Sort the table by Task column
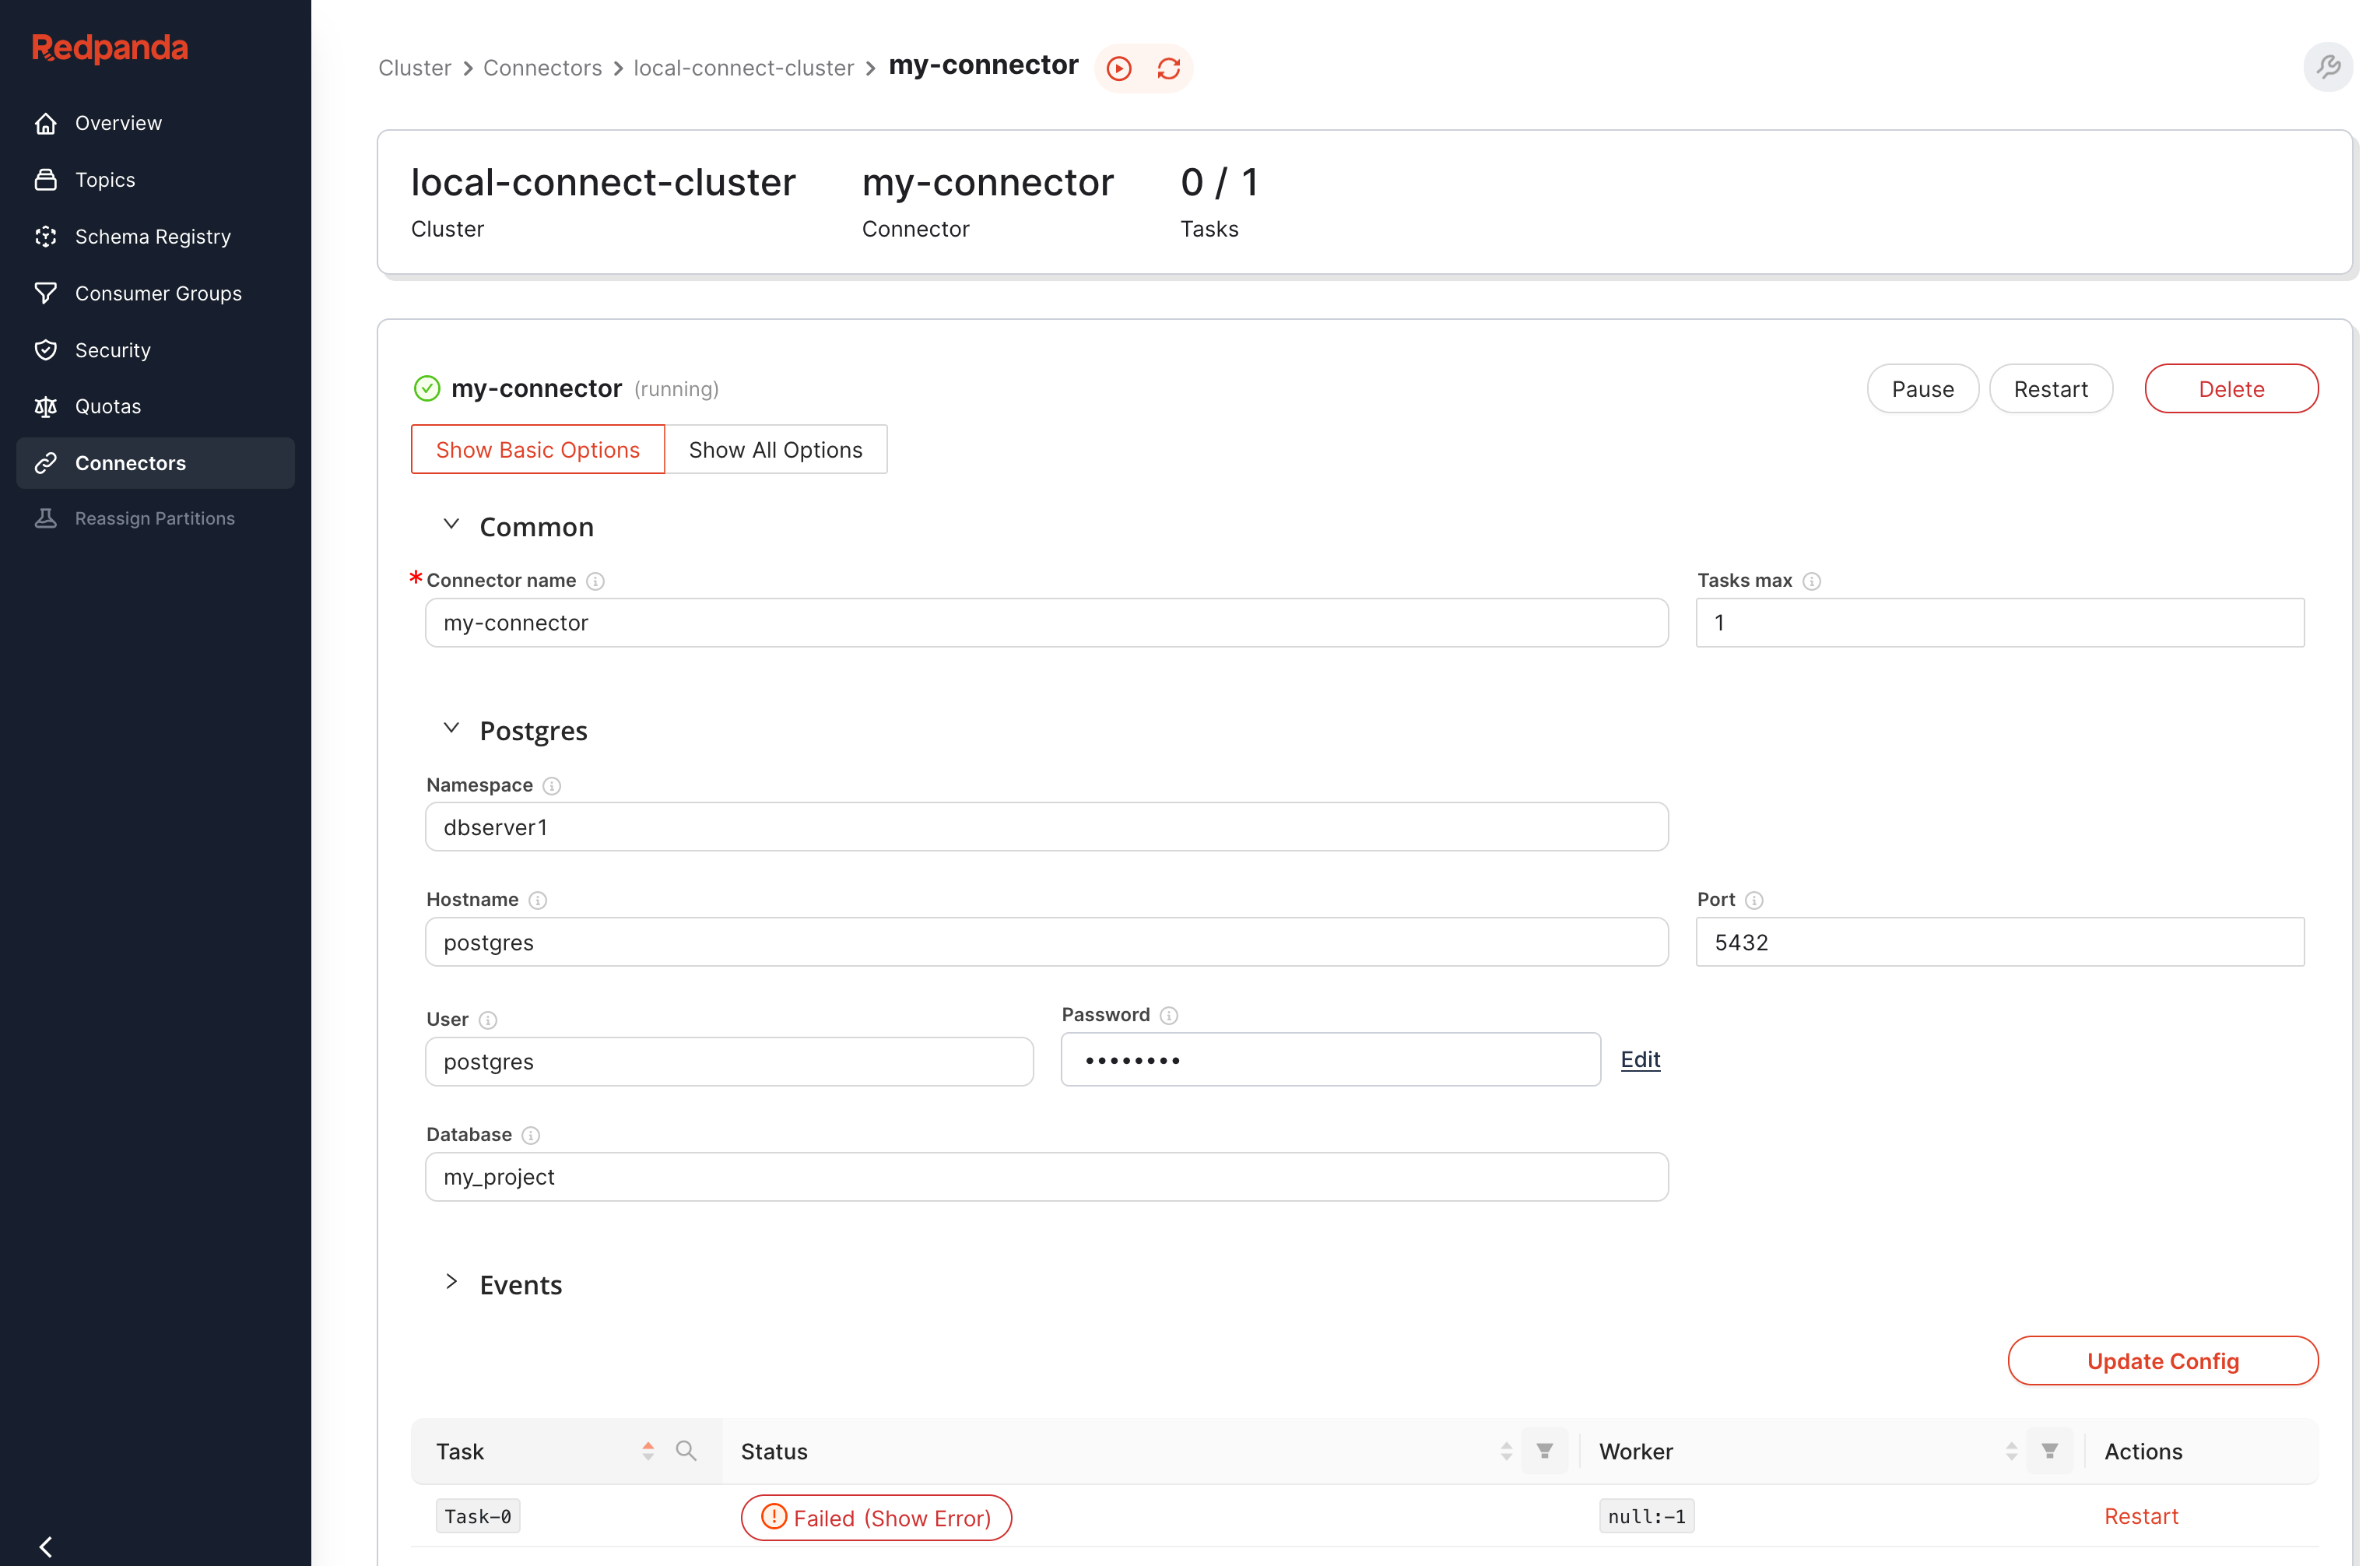This screenshot has width=2380, height=1566. pyautogui.click(x=648, y=1451)
